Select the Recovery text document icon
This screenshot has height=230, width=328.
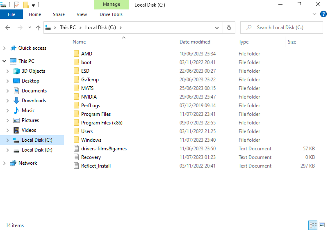76,157
